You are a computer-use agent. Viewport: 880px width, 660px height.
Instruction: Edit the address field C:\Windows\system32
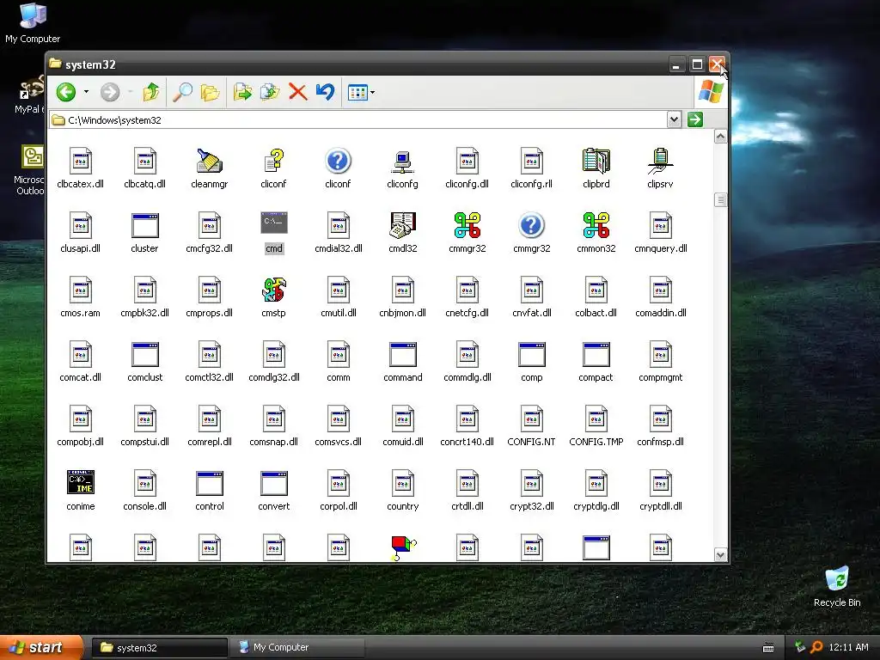357,120
